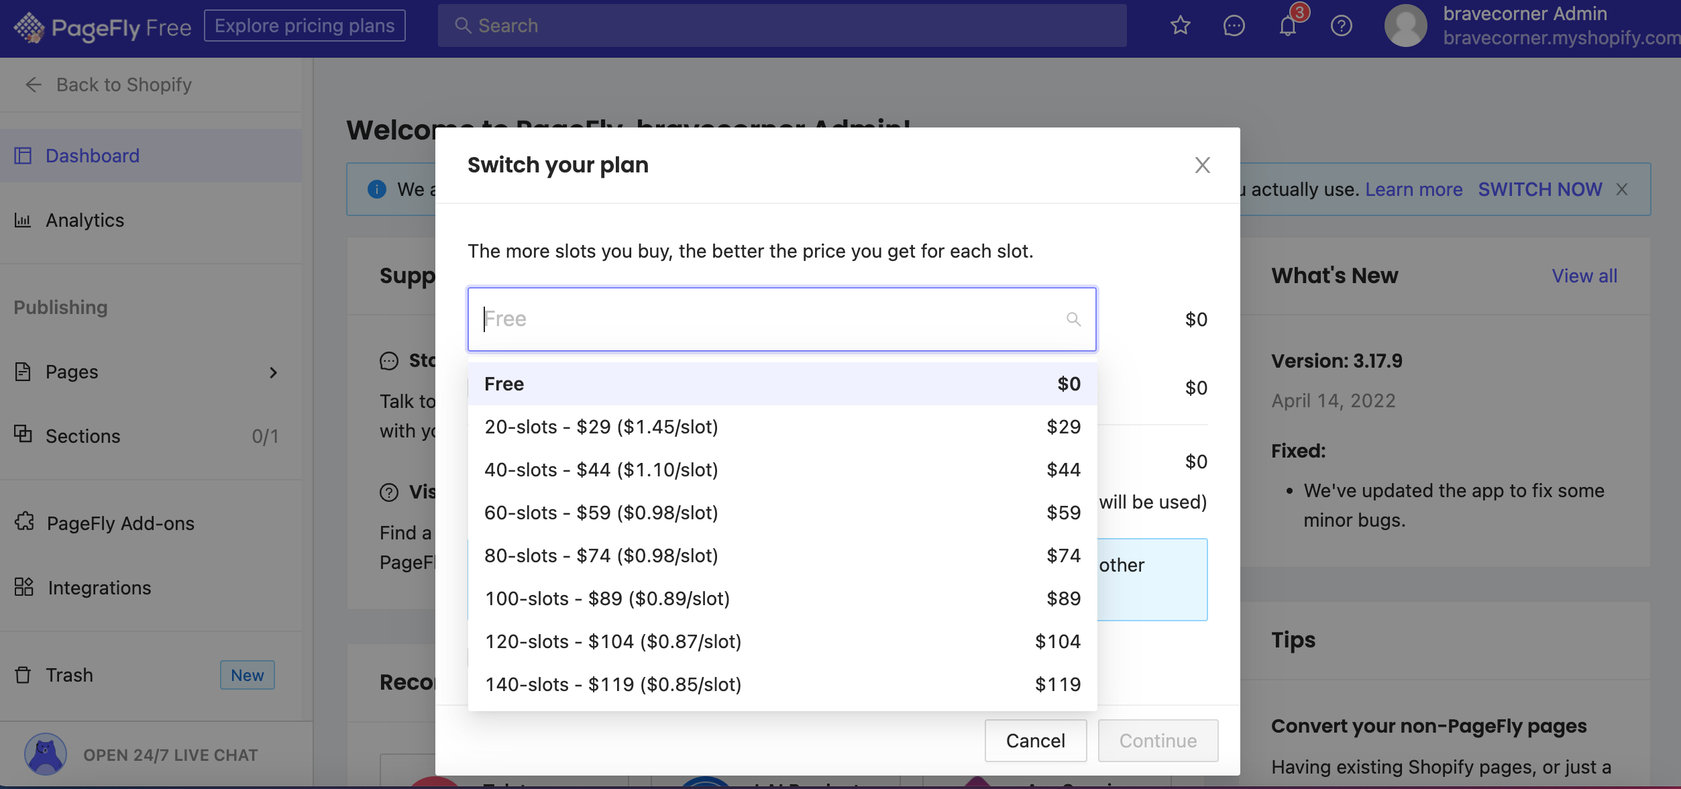Choose the 40-slots $44 plan
This screenshot has height=789, width=1681.
click(782, 470)
